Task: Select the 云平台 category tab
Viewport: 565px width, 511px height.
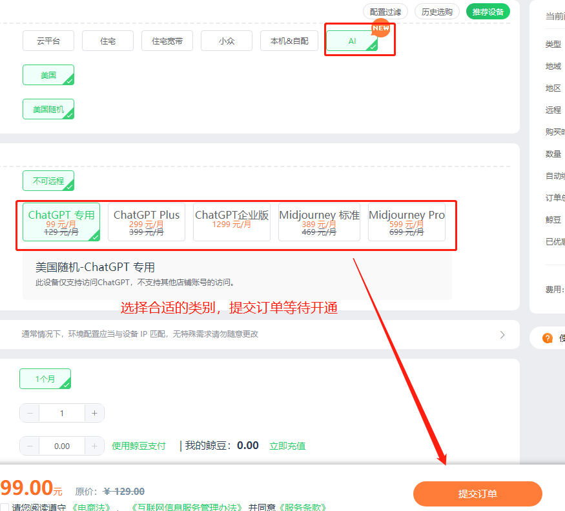Action: (48, 41)
